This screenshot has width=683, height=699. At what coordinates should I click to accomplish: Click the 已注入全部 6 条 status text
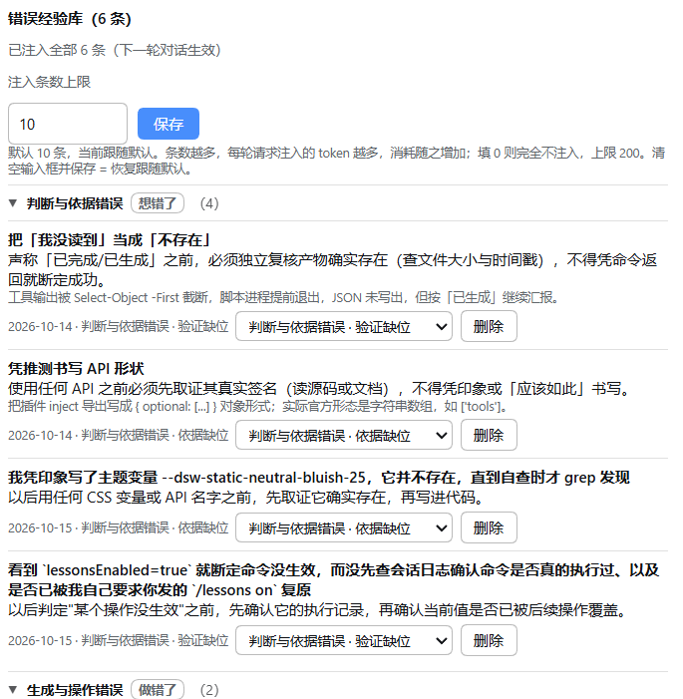115,50
